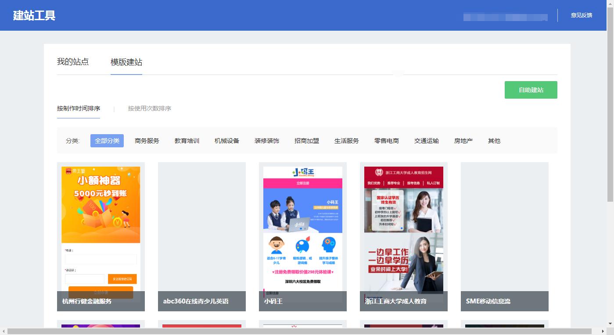Viewport: 614px width, 335px height.
Task: Select the 装修装饰 category
Action: (x=267, y=140)
